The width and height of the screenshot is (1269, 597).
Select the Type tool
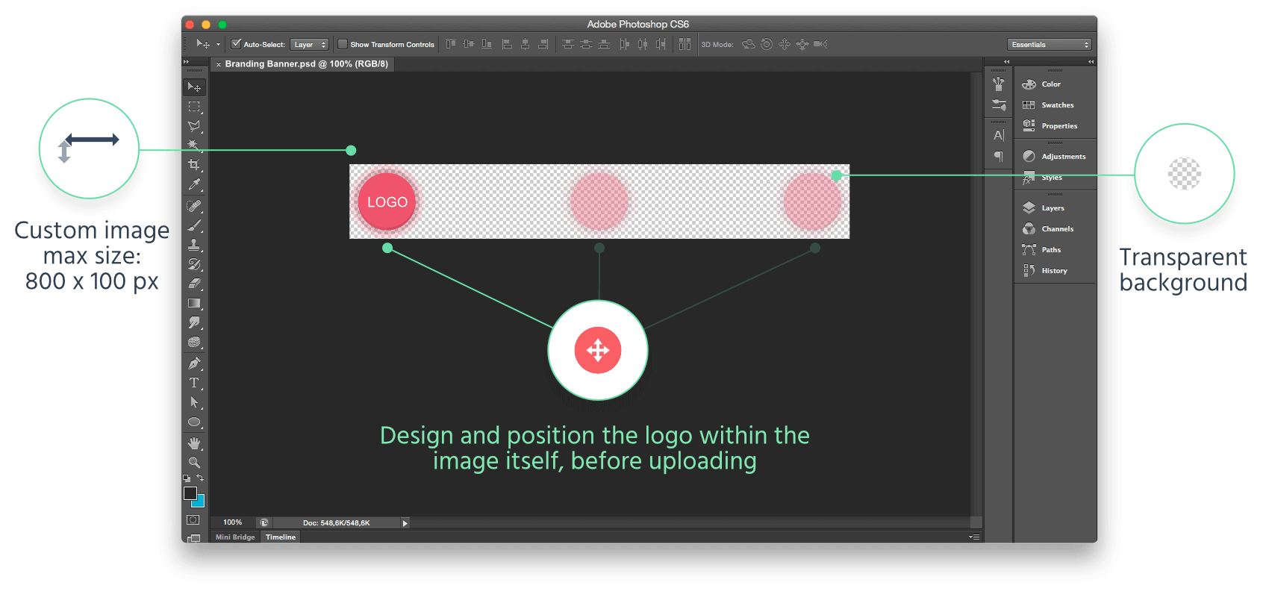(194, 383)
